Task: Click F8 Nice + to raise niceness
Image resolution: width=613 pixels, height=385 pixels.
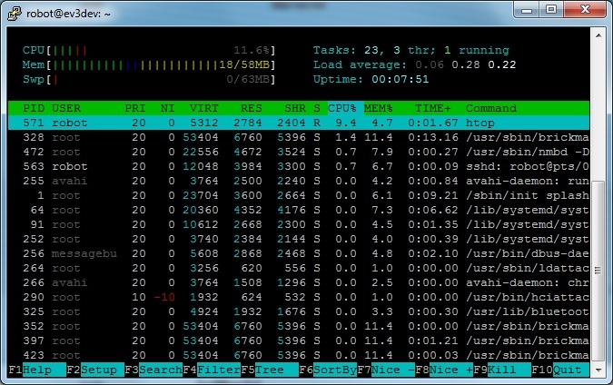Action: (x=444, y=370)
